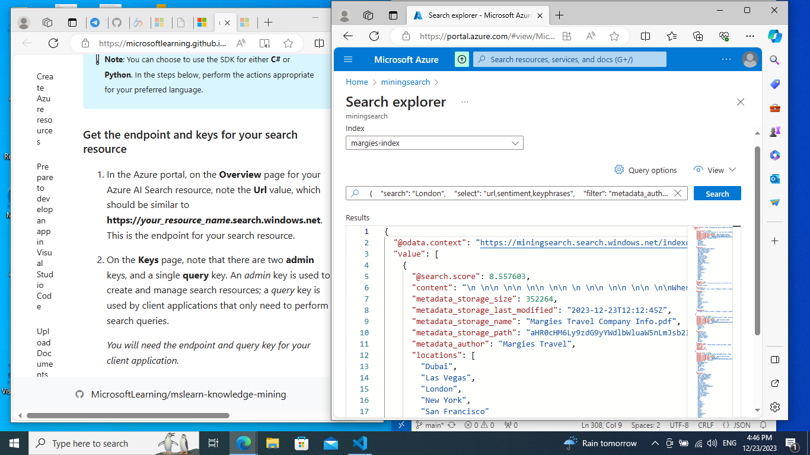Open the errors and warnings status item
This screenshot has width=810, height=455.
[479, 425]
